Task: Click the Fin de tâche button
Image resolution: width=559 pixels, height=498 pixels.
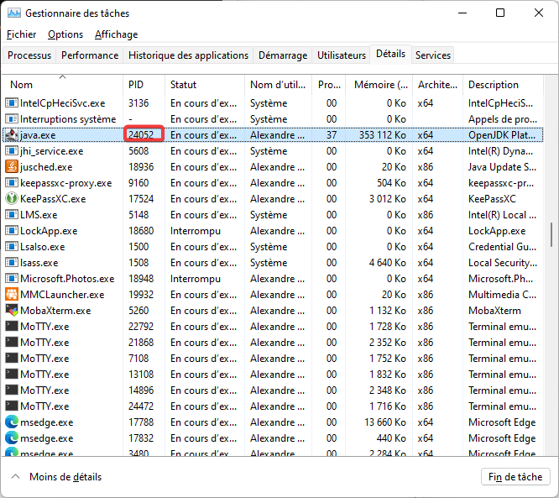Action: click(x=515, y=477)
